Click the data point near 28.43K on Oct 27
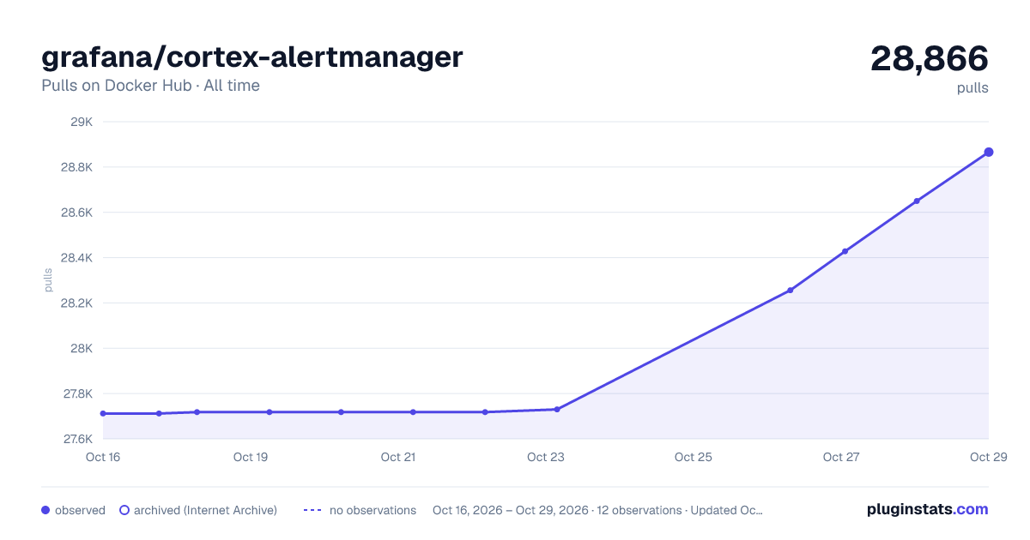1030x540 pixels. point(845,251)
